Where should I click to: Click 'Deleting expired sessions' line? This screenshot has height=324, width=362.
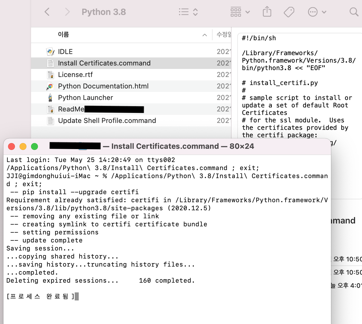coord(101,281)
